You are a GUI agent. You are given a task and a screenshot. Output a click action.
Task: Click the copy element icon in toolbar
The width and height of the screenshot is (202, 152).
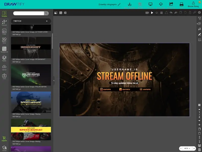pos(181,12)
